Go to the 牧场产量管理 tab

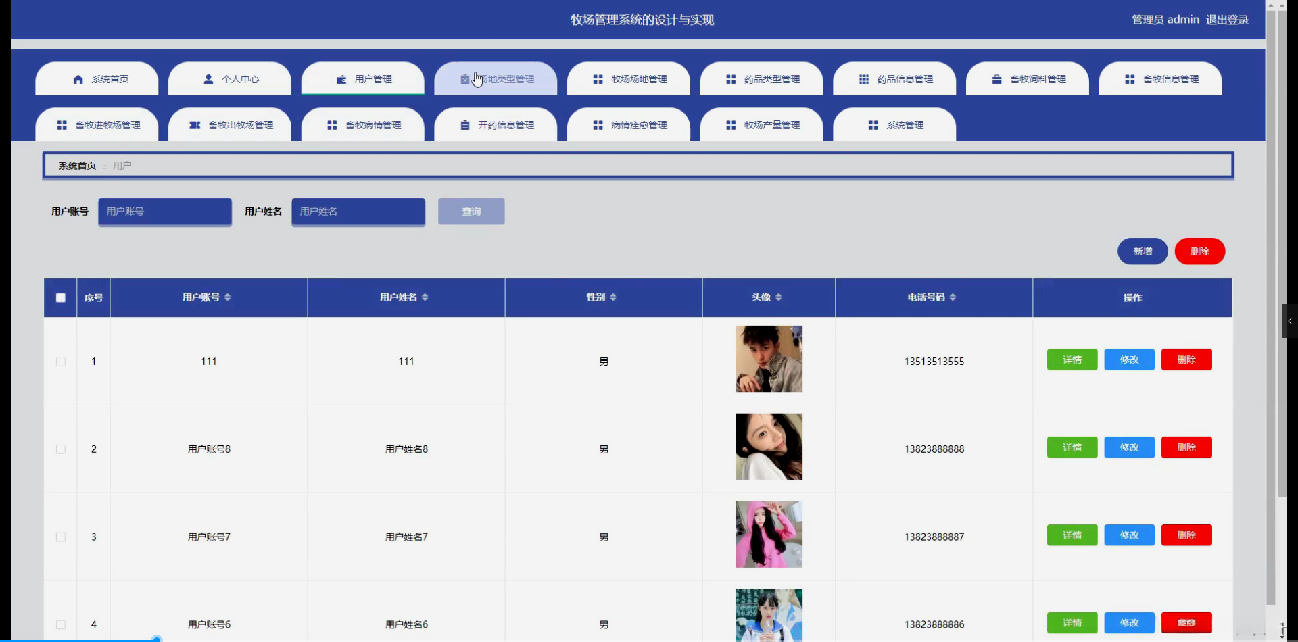[x=762, y=125]
